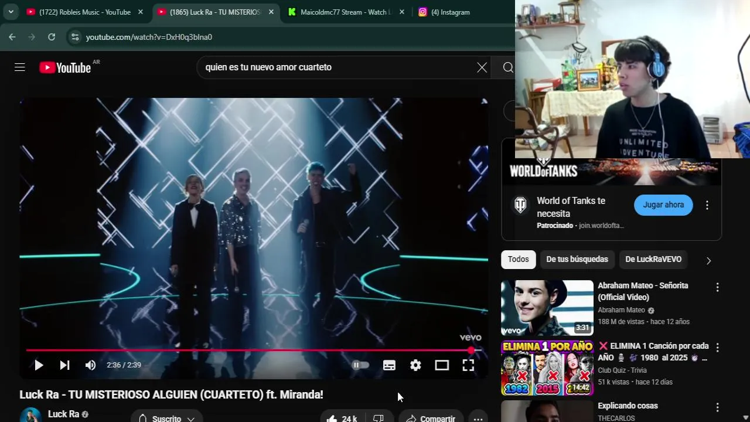Close the Luck Ra tab
The height and width of the screenshot is (422, 750).
click(x=271, y=12)
